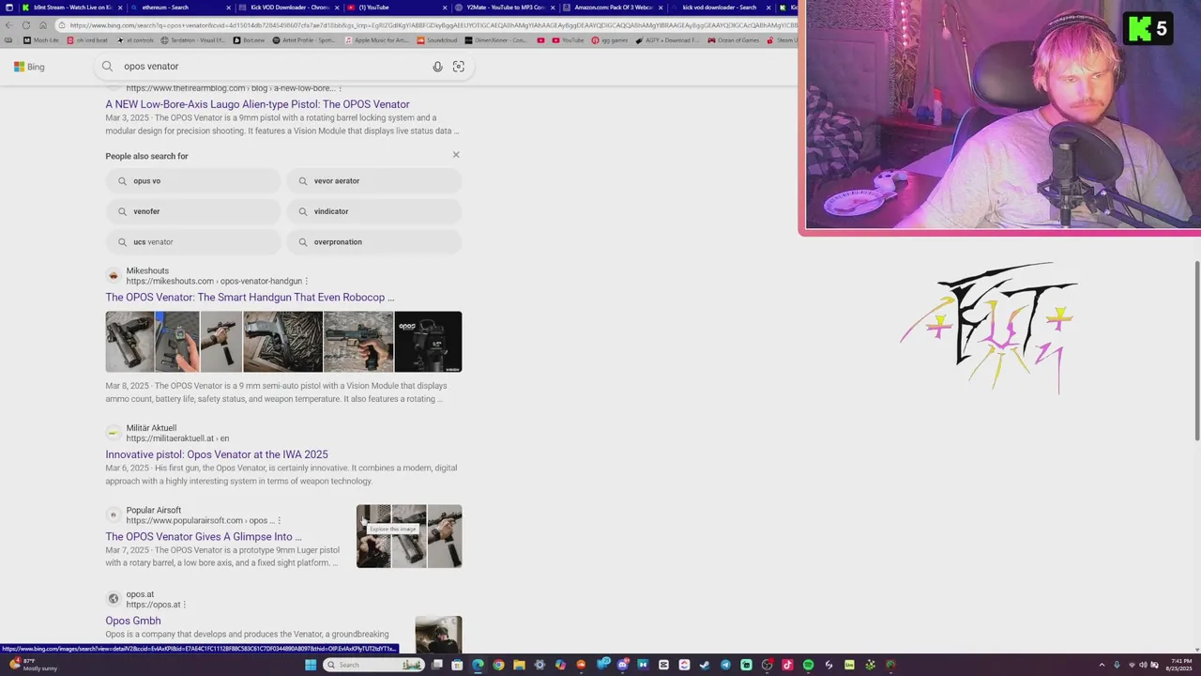Open the Opos Gmbh result thumbnail
The image size is (1201, 676).
pyautogui.click(x=438, y=634)
